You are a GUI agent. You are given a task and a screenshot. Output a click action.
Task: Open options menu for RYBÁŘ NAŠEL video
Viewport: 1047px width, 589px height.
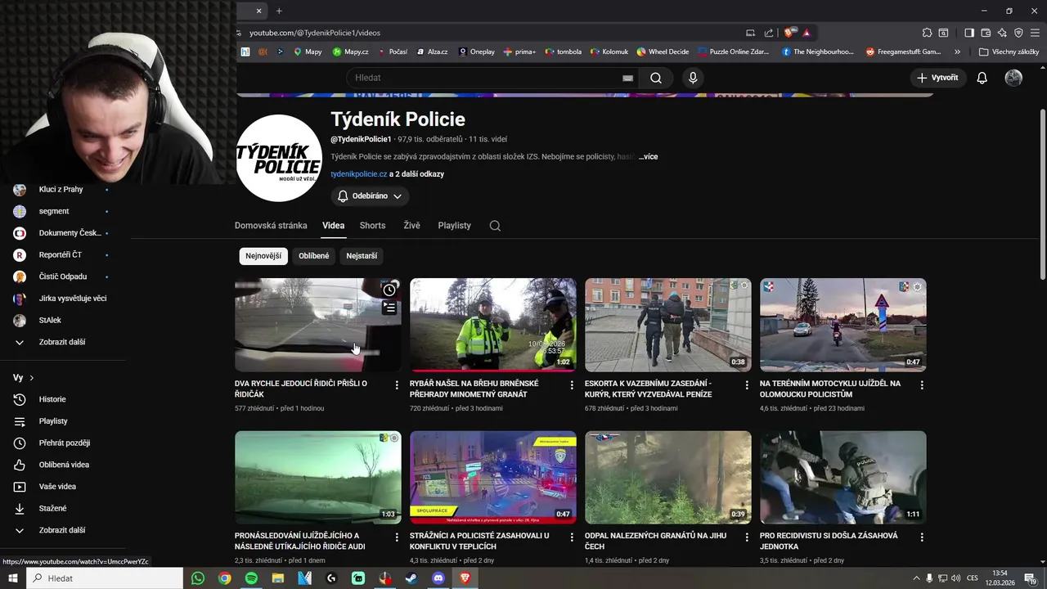572,384
